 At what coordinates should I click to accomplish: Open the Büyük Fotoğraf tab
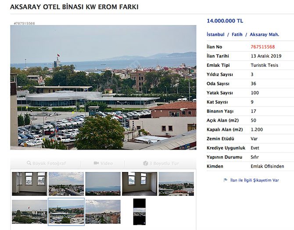coord(49,163)
